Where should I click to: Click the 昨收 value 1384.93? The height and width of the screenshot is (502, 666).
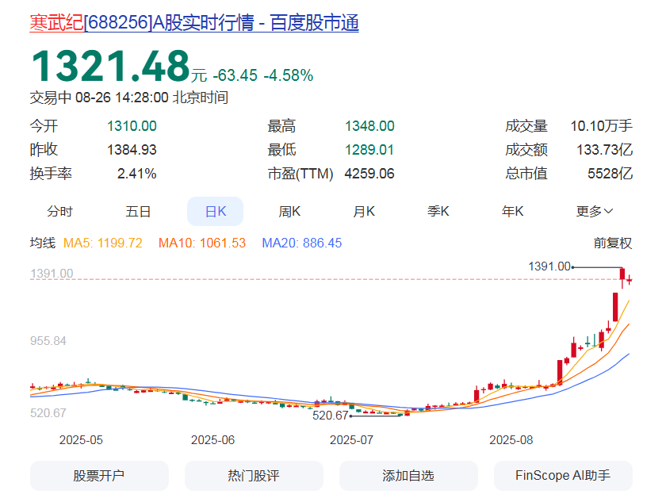point(132,150)
